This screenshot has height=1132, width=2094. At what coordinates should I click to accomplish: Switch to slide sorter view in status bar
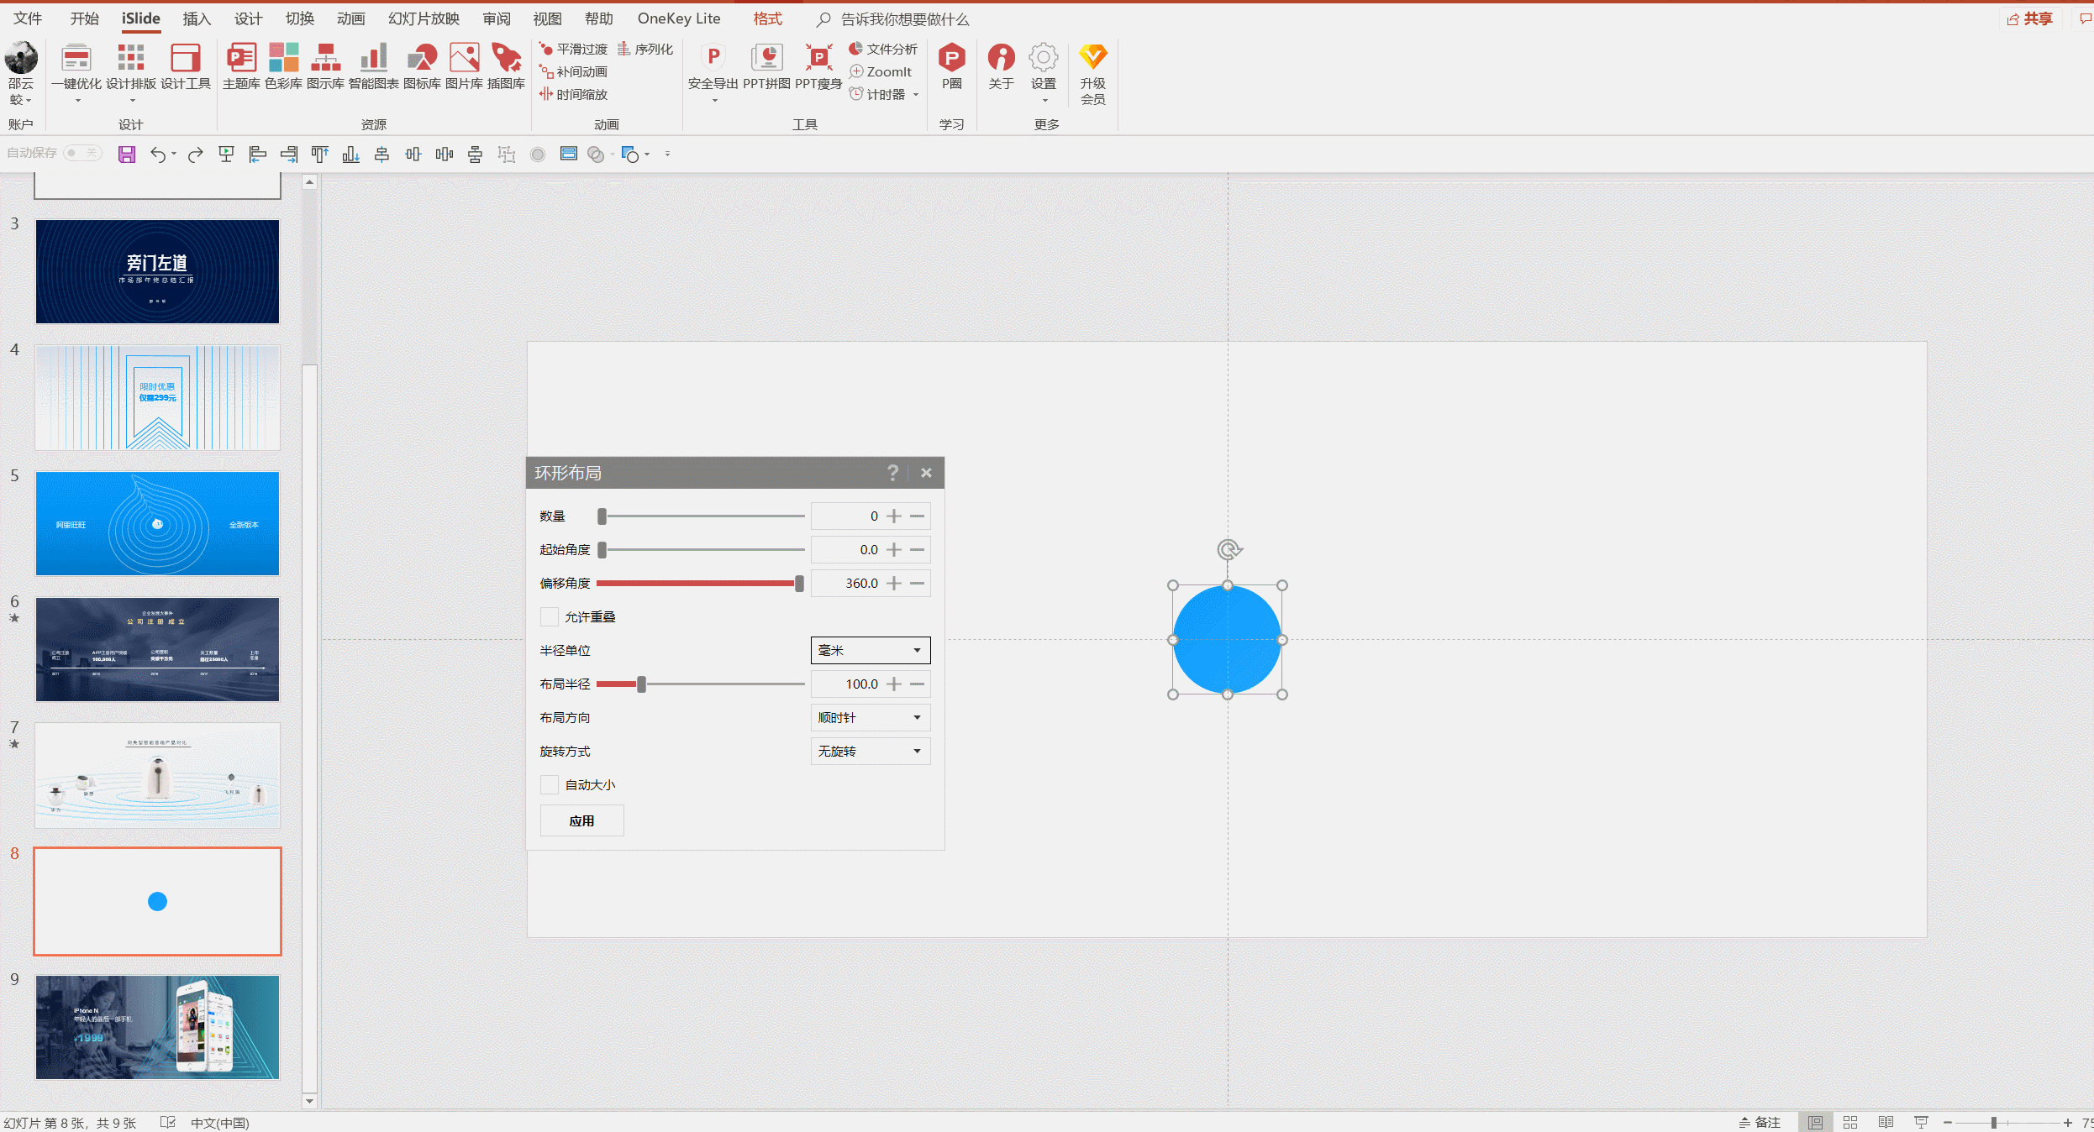tap(1849, 1123)
